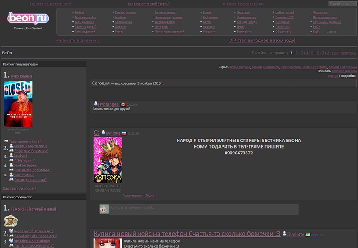
Task: Open the Купожа avatar picture
Action: 107,160
